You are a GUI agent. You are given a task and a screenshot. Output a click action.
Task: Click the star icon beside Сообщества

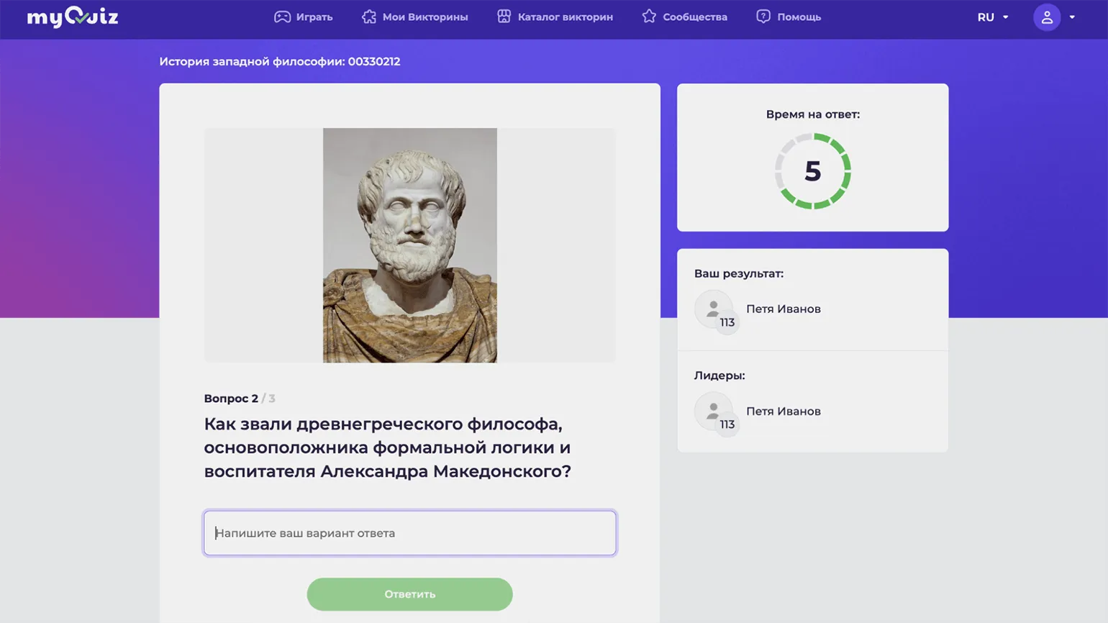pos(649,17)
